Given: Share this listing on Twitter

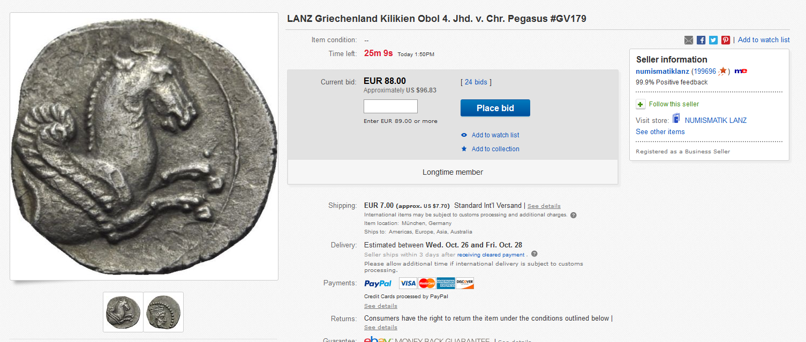Looking at the screenshot, I should (713, 40).
